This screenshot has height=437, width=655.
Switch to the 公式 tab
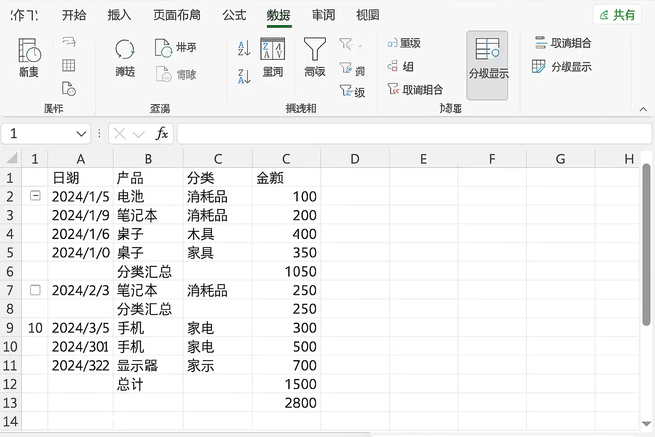(x=235, y=15)
